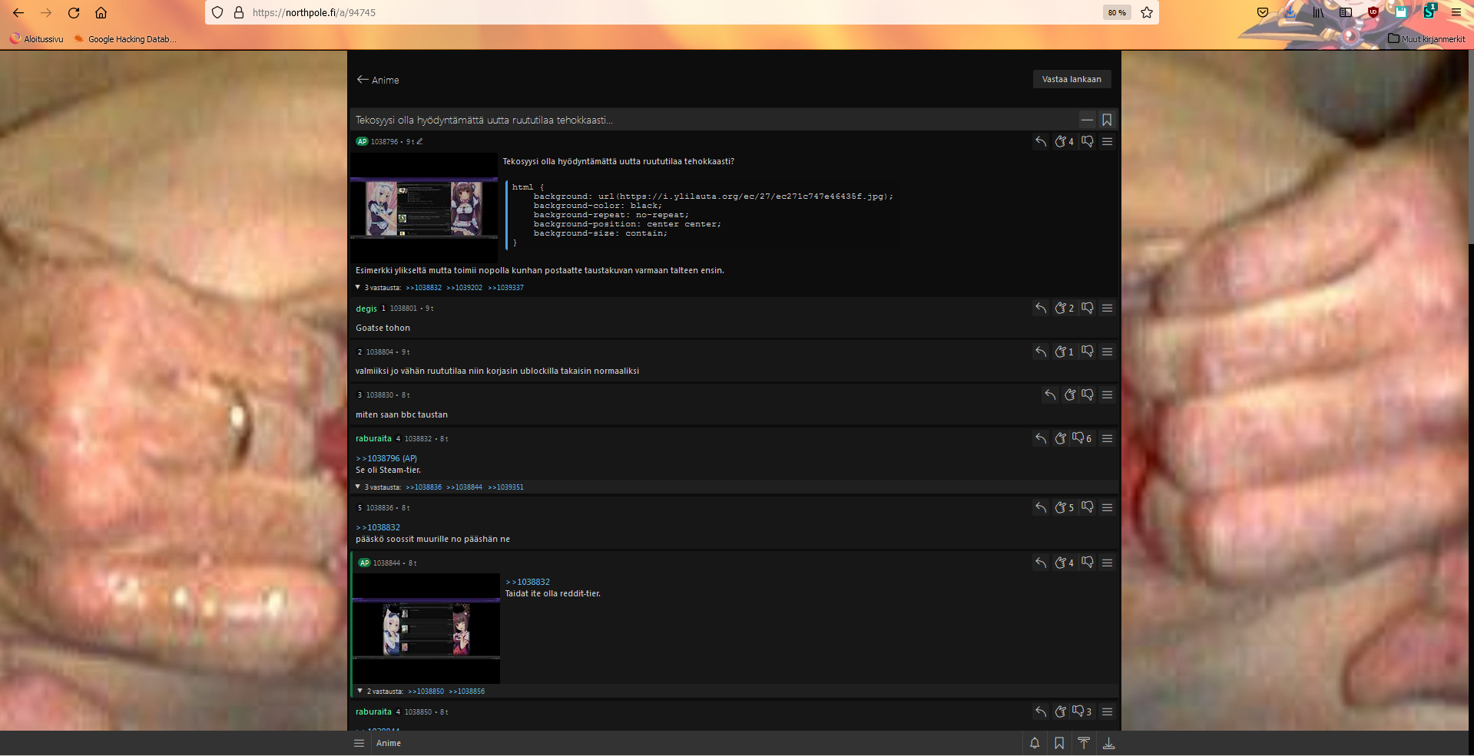The height and width of the screenshot is (756, 1474).
Task: Go back one page in the browser
Action: pos(18,12)
